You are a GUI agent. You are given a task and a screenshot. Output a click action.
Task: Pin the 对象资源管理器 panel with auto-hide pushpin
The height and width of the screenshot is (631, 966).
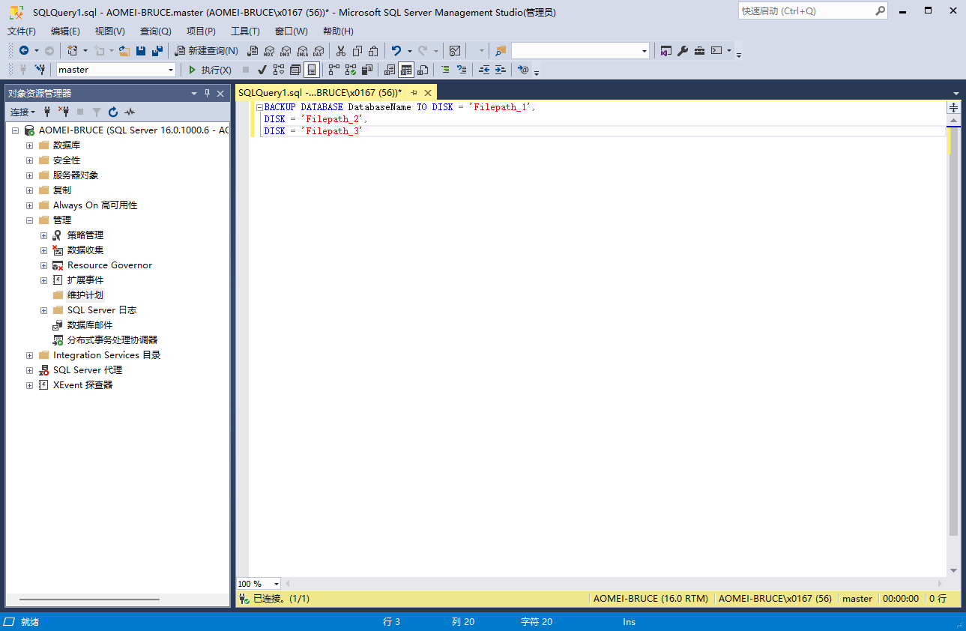pyautogui.click(x=208, y=93)
